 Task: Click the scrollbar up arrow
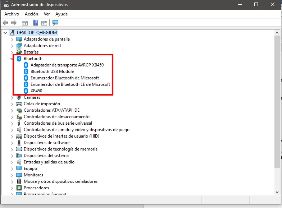pyautogui.click(x=277, y=33)
